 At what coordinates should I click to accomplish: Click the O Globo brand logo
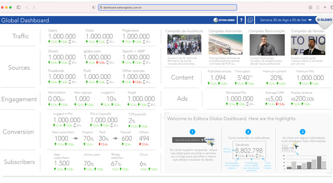point(324,20)
